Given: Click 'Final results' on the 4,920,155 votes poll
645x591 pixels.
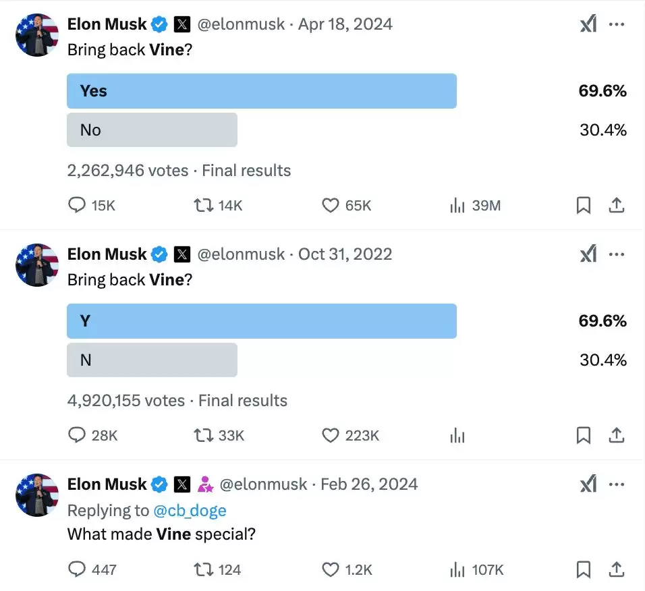Looking at the screenshot, I should tap(242, 400).
